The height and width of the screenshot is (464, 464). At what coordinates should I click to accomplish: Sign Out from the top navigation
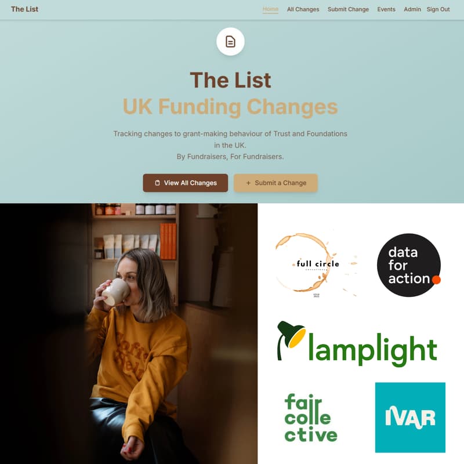pos(438,9)
